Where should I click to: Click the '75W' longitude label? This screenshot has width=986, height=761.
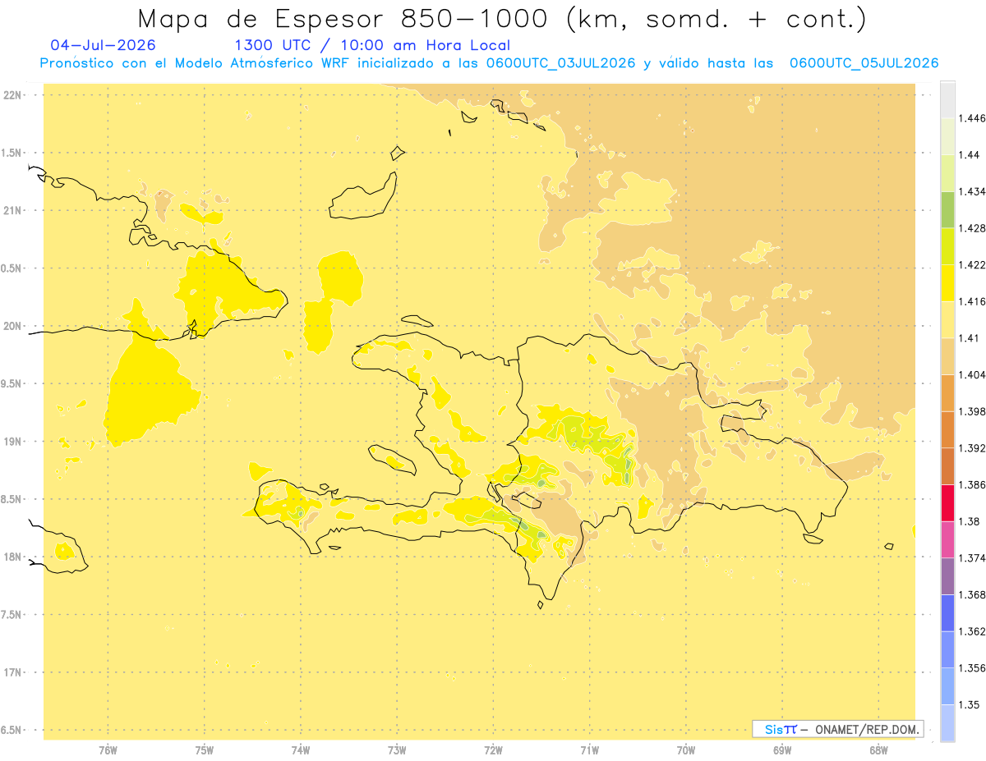click(x=205, y=749)
